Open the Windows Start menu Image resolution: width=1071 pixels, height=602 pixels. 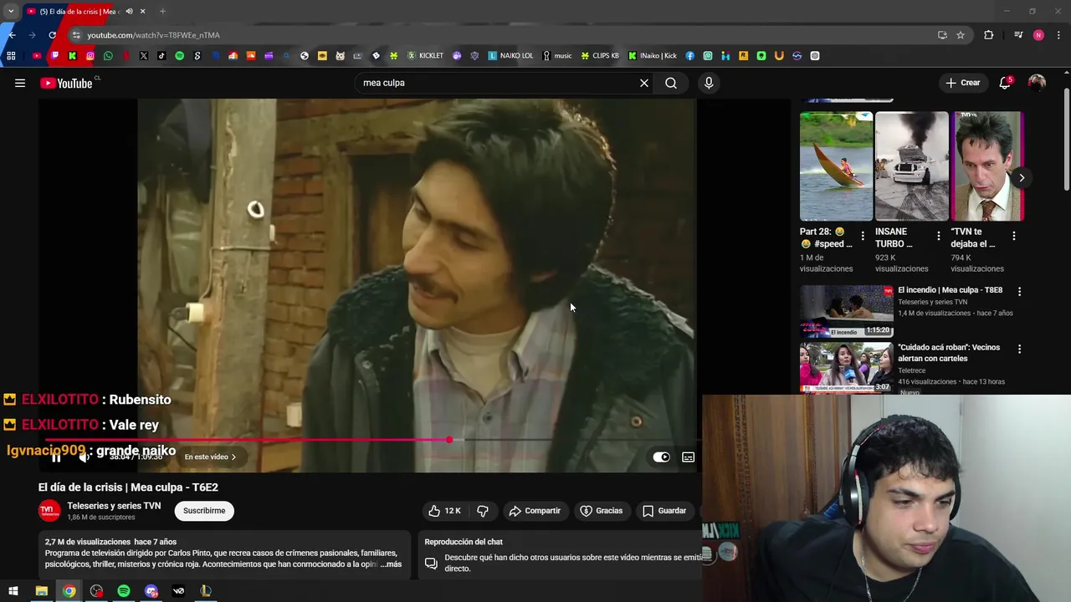click(13, 591)
